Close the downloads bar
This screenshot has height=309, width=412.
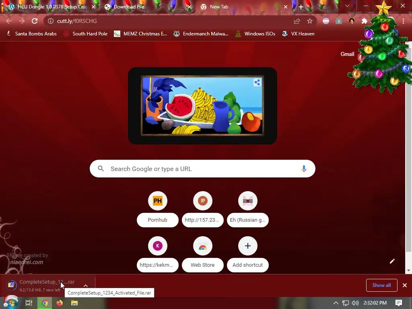coord(405,285)
